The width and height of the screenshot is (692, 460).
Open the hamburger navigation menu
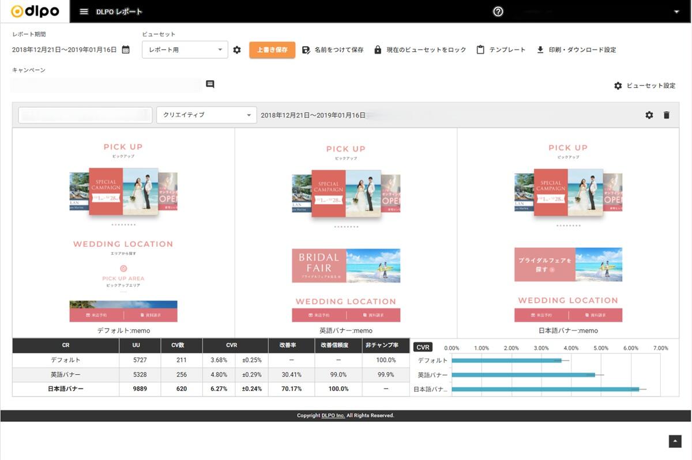pyautogui.click(x=84, y=12)
